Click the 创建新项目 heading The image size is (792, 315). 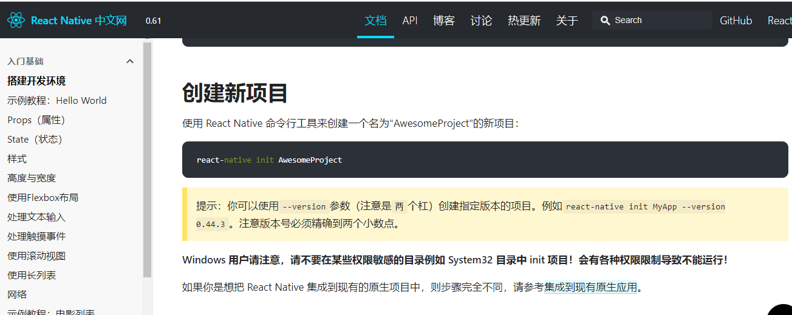pyautogui.click(x=235, y=93)
